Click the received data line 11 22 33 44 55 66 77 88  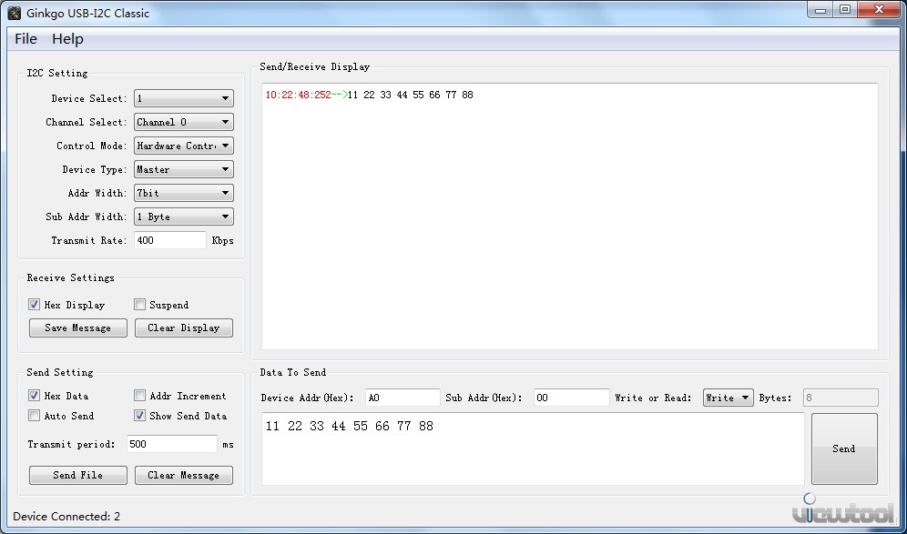pos(411,95)
